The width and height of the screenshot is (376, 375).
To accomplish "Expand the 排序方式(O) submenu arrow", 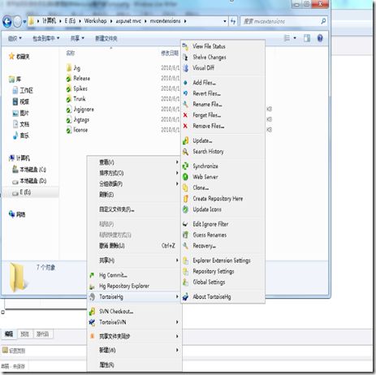I will pos(177,173).
